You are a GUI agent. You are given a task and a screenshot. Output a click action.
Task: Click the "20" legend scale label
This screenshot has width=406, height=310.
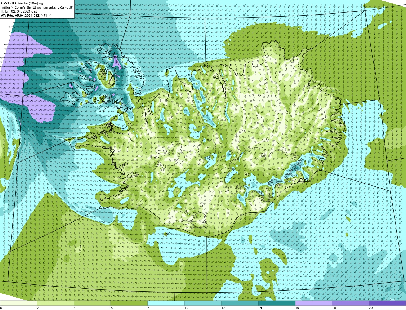coord(371,308)
